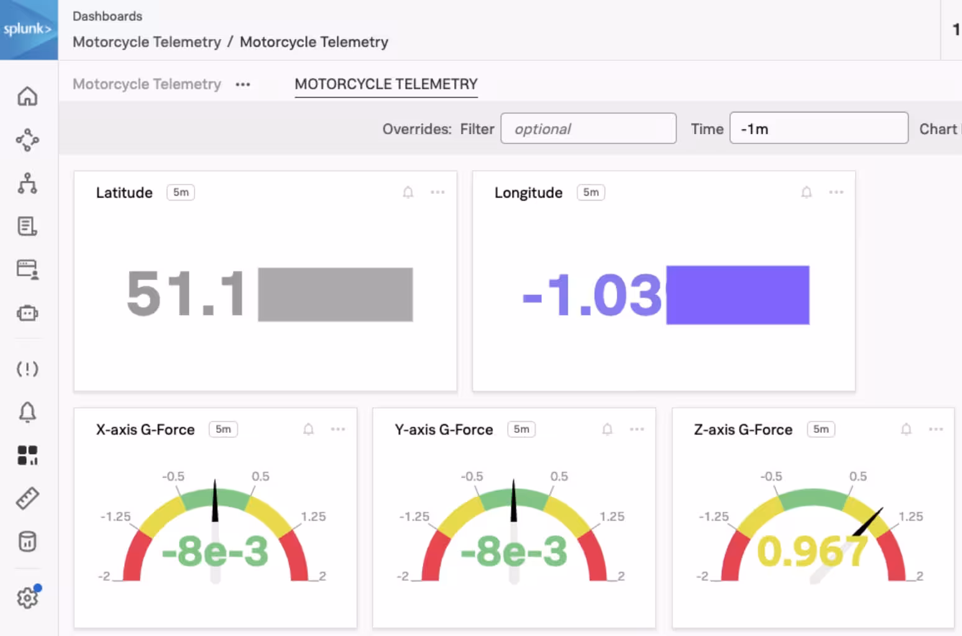
Task: Open the Home page from the sidebar
Action: (27, 96)
